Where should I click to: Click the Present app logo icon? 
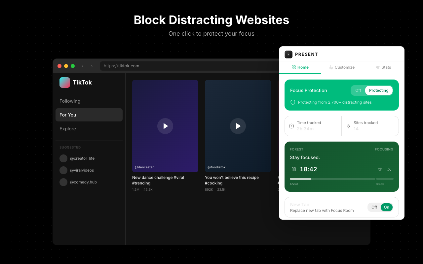(288, 54)
